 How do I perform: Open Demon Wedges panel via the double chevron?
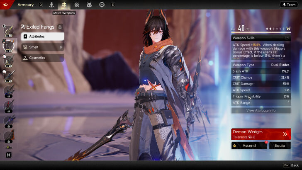(285, 134)
